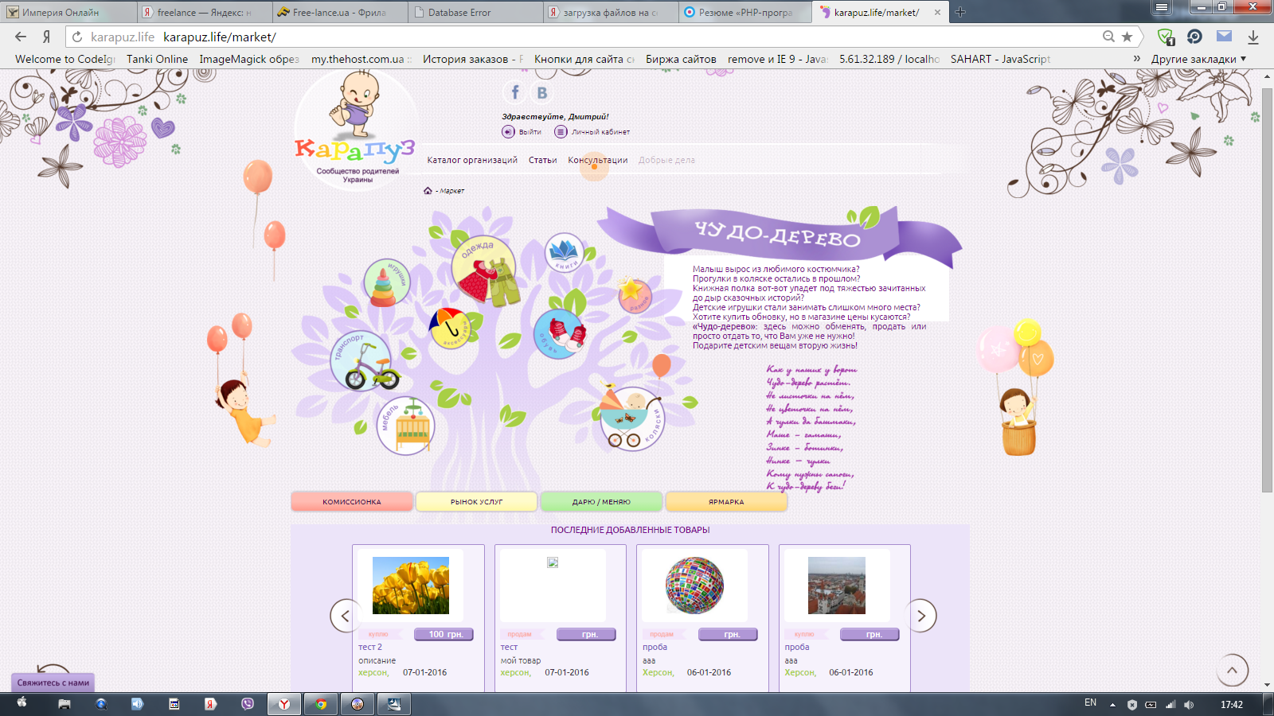Click the Карапуз site logo

(x=355, y=131)
